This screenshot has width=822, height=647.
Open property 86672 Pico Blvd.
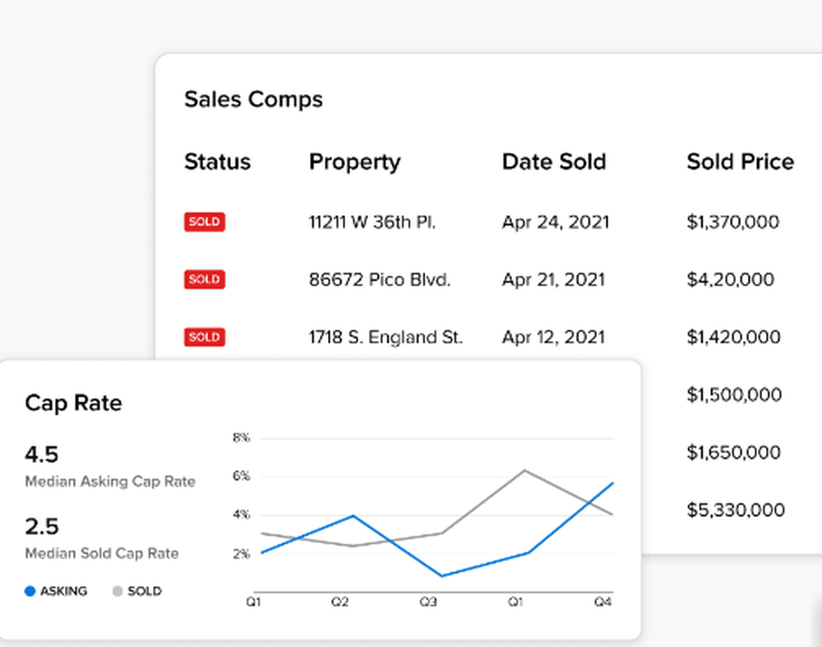[380, 280]
